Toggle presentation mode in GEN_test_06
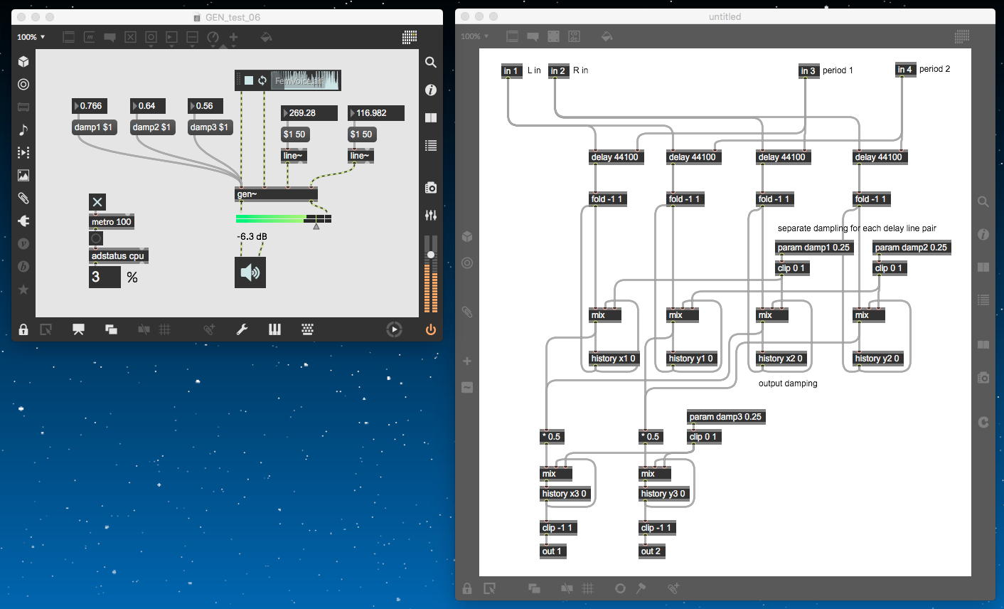Image resolution: width=1004 pixels, height=609 pixels. click(x=78, y=329)
